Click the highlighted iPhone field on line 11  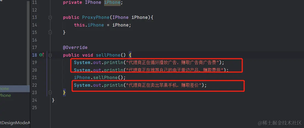pyautogui.click(x=112, y=2)
